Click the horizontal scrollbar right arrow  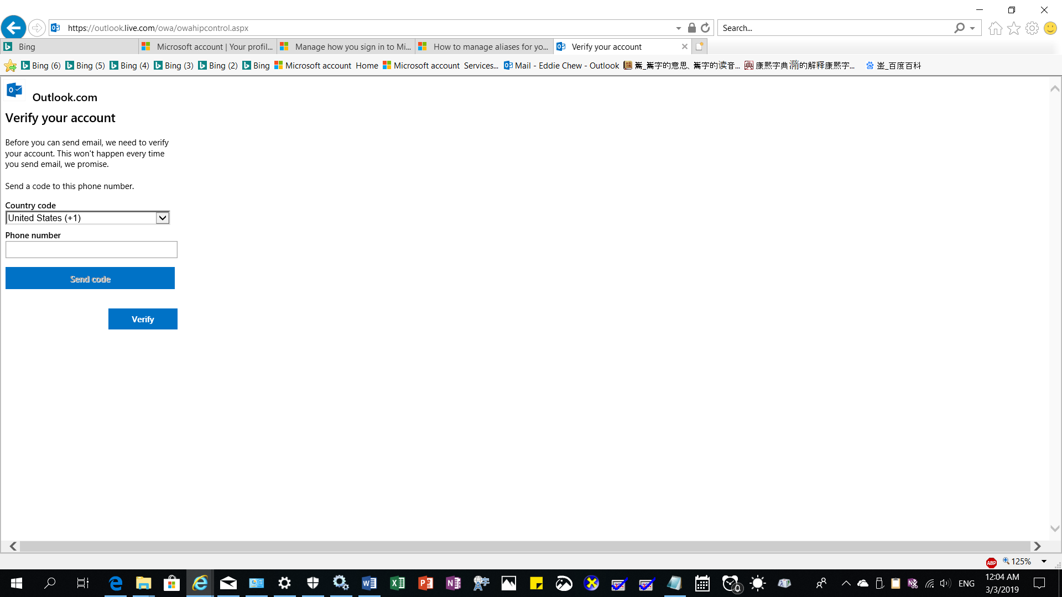pos(1037,546)
